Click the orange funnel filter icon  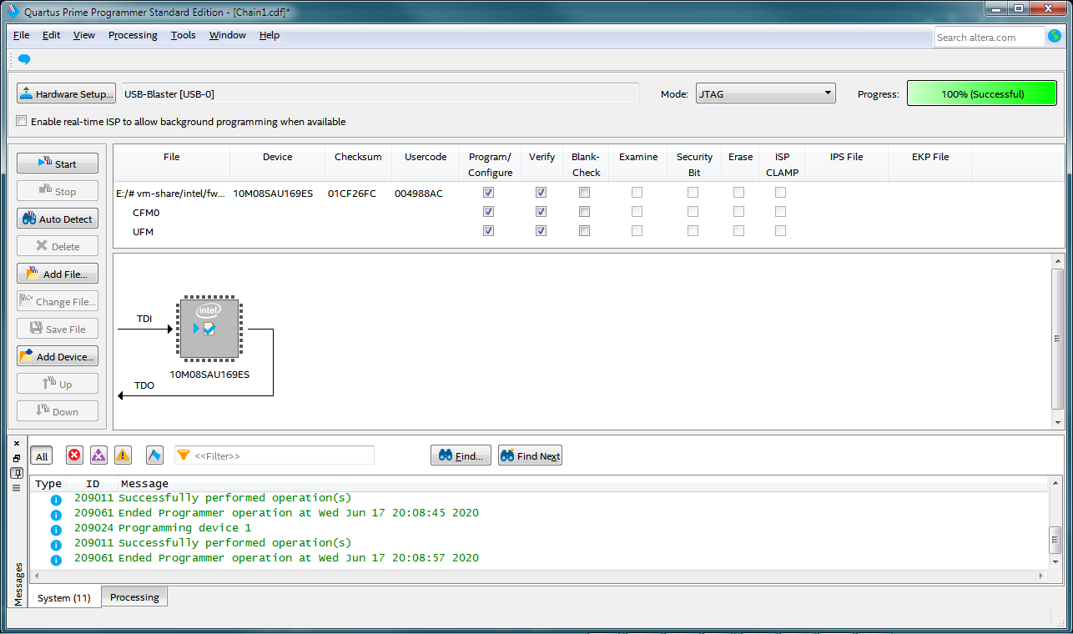click(x=184, y=455)
